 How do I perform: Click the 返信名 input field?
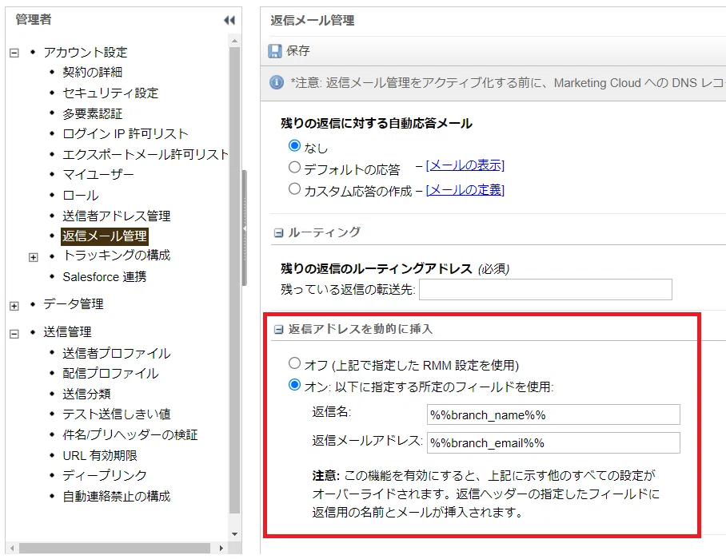click(553, 414)
